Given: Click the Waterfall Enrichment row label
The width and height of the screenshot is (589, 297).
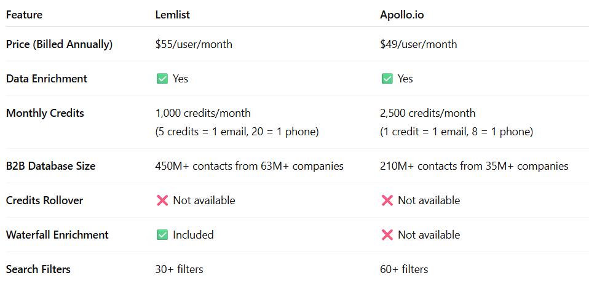Looking at the screenshot, I should click(x=57, y=235).
